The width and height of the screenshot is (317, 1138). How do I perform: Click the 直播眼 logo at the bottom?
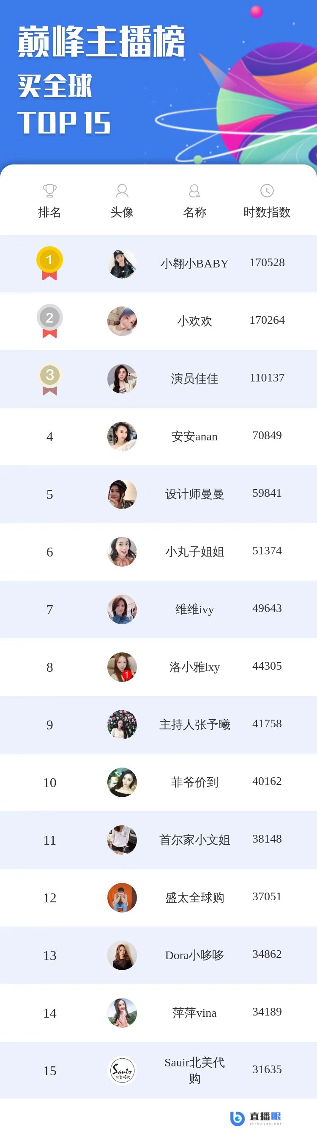(255, 1118)
